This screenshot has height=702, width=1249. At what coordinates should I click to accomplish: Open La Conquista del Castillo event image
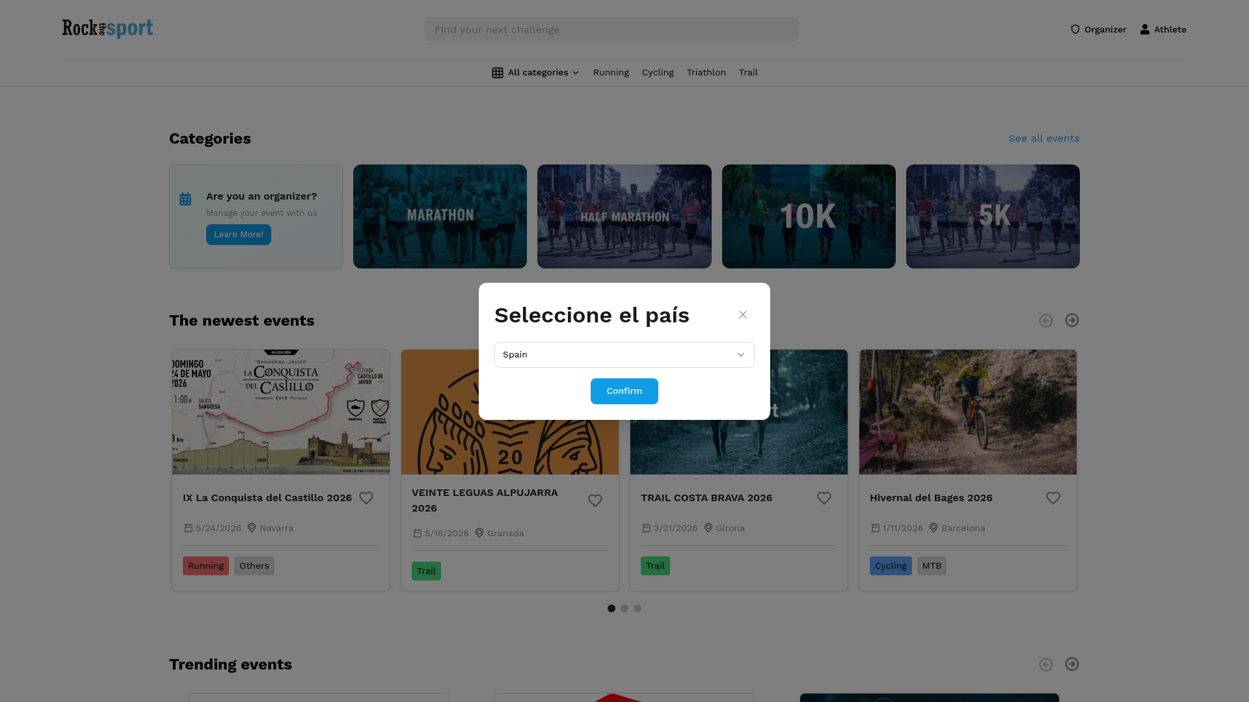click(x=281, y=412)
